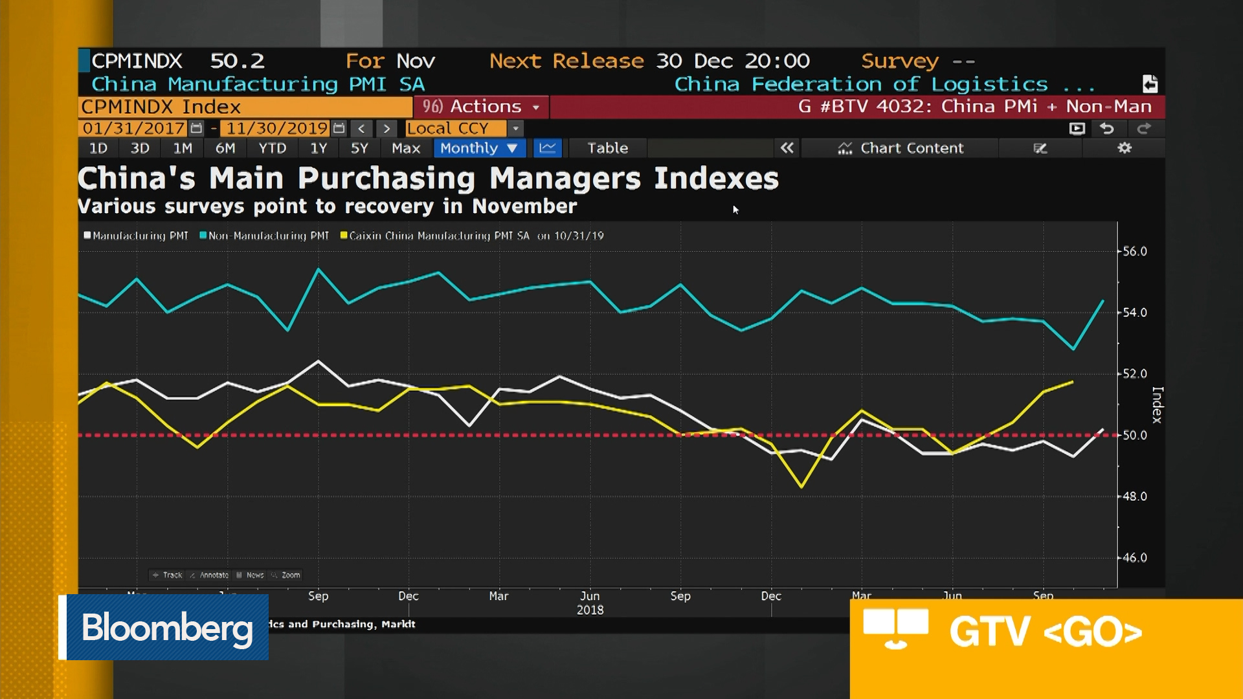Open the chart settings gear
This screenshot has width=1243, height=699.
[x=1125, y=148]
